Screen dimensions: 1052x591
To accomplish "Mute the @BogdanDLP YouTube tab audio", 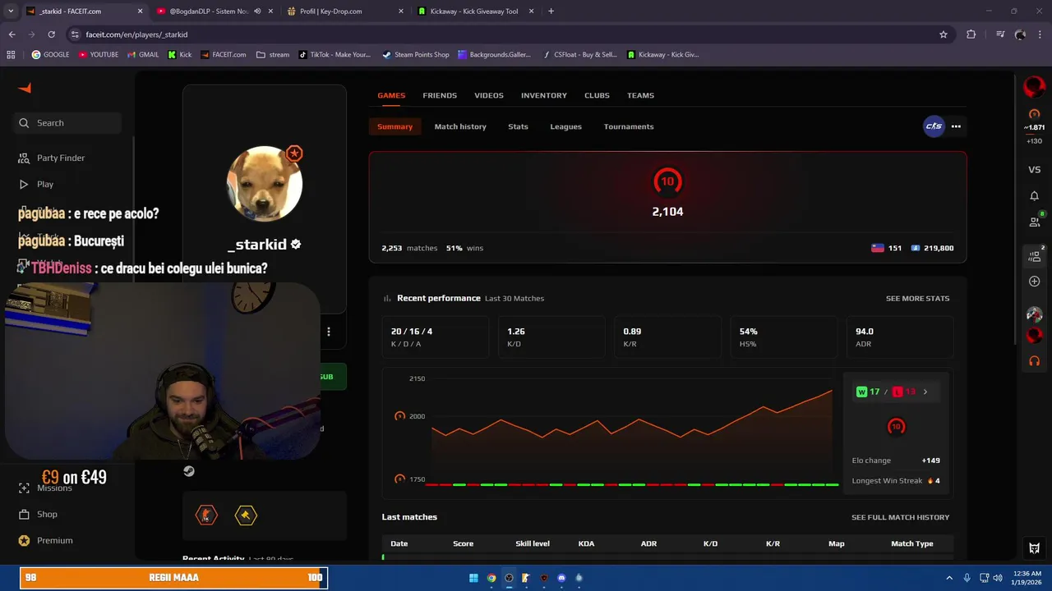I will point(257,11).
